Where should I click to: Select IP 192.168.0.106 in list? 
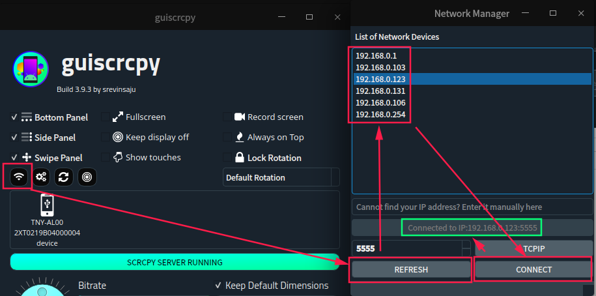click(x=472, y=103)
